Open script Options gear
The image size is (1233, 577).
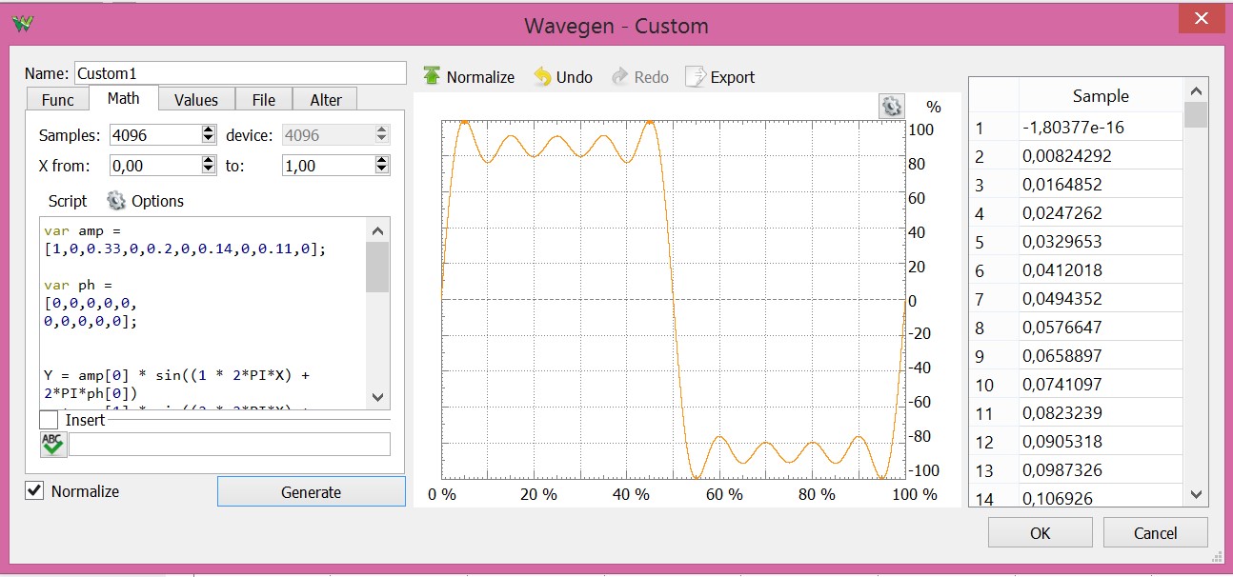(x=116, y=201)
